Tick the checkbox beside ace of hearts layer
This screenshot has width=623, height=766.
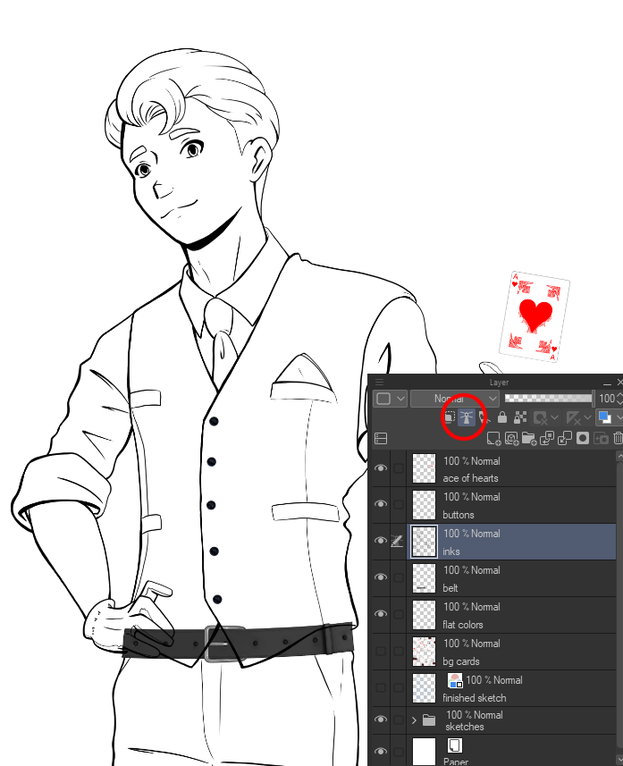click(399, 468)
